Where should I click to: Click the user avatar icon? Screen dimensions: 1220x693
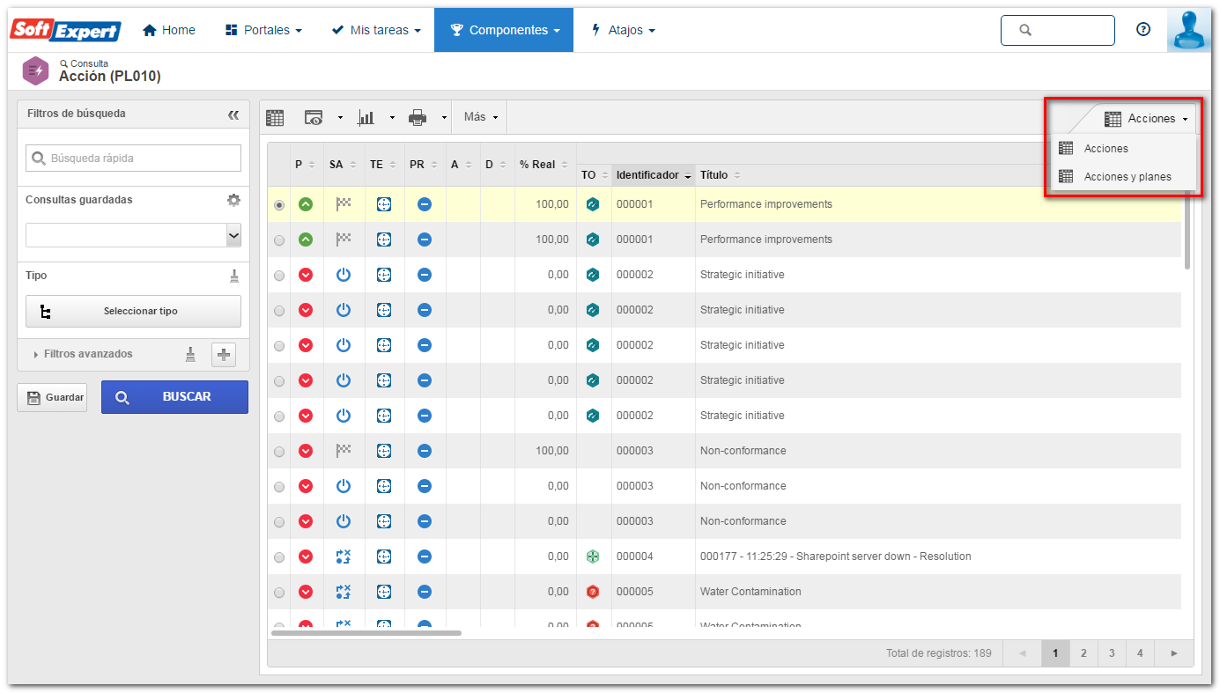[x=1188, y=30]
